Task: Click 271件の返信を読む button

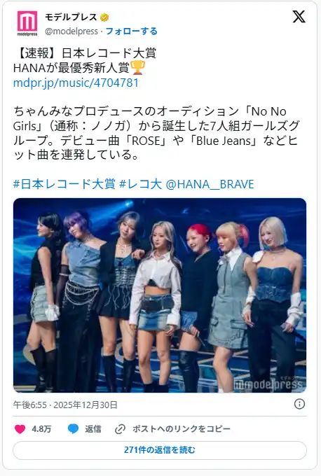Action: point(160,450)
